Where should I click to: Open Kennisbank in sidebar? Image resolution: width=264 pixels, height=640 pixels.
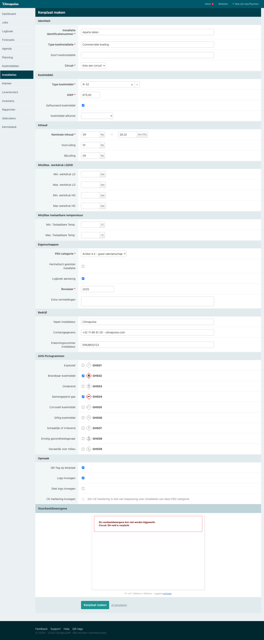click(x=17, y=127)
